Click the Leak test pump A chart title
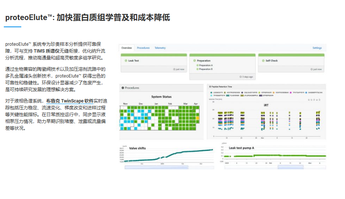Viewport: 345px width, 199px height. click(241, 148)
